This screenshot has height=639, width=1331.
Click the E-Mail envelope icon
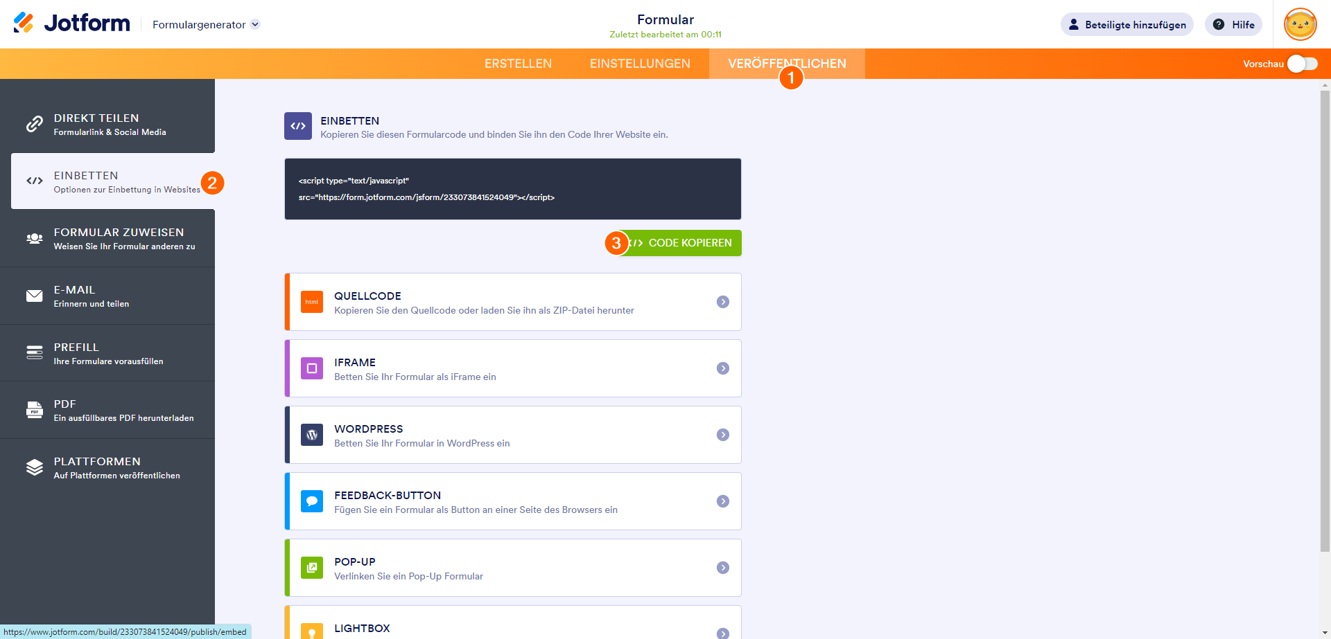click(35, 296)
